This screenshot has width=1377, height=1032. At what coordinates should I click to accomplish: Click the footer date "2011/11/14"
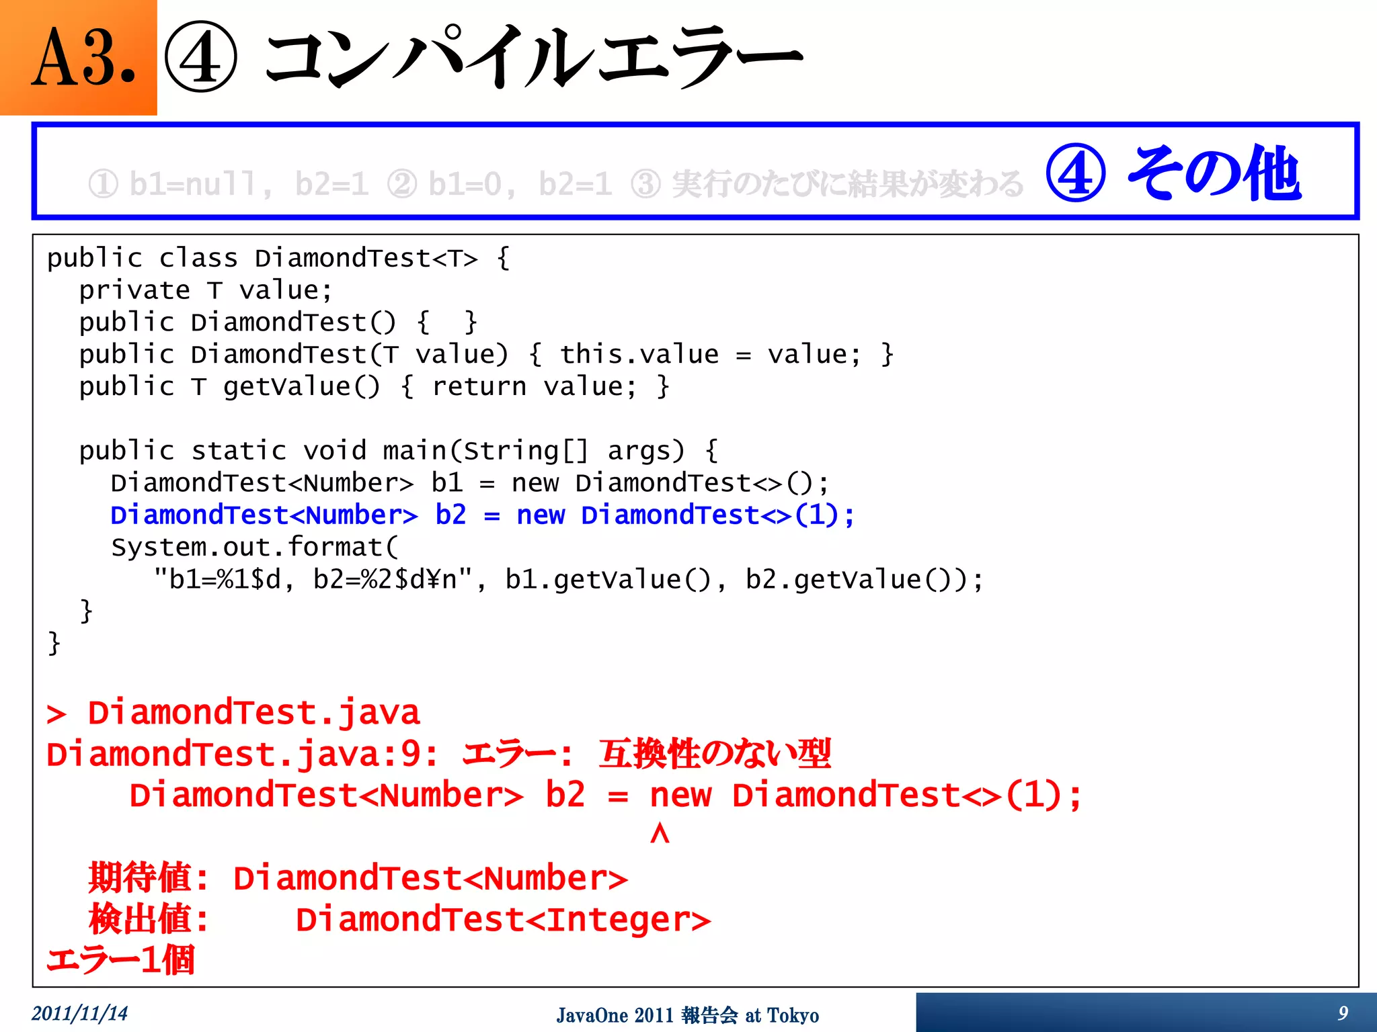click(x=79, y=1013)
